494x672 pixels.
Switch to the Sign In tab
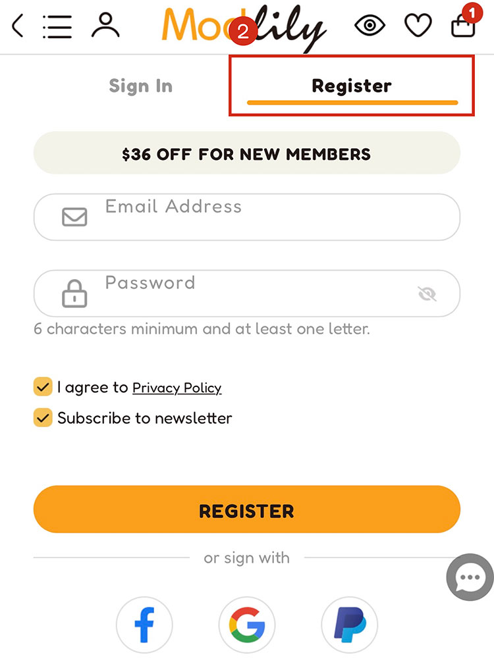pos(140,86)
